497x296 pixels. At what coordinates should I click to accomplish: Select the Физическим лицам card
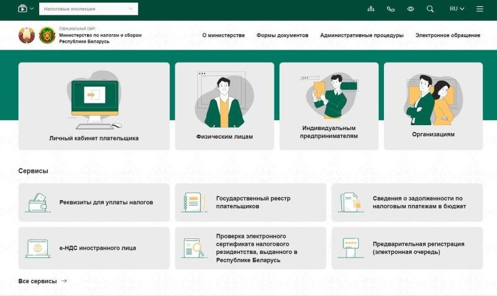[224, 106]
